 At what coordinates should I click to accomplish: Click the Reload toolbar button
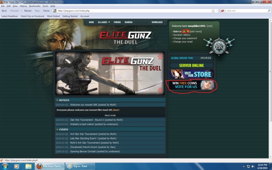[28, 11]
